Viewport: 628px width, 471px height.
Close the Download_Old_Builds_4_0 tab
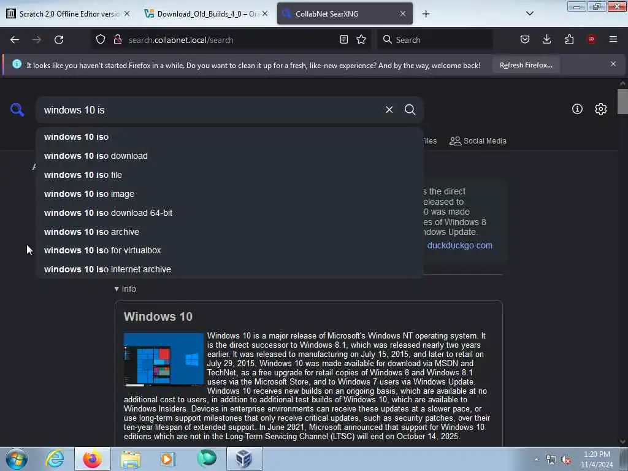click(265, 13)
